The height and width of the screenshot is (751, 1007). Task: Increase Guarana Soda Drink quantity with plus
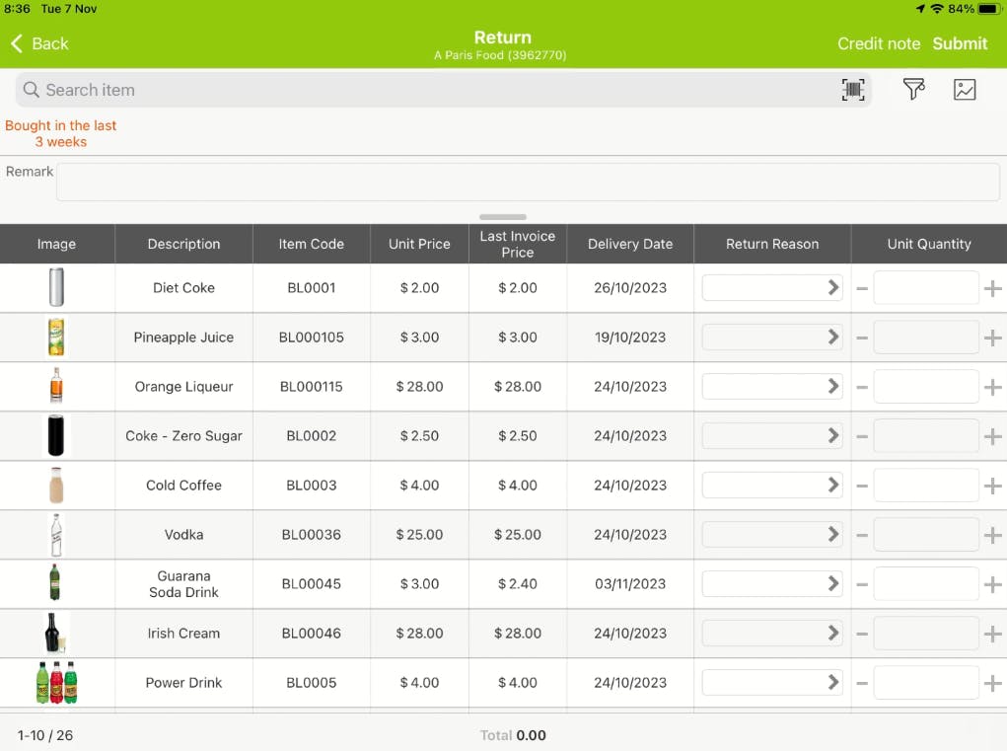pos(993,584)
